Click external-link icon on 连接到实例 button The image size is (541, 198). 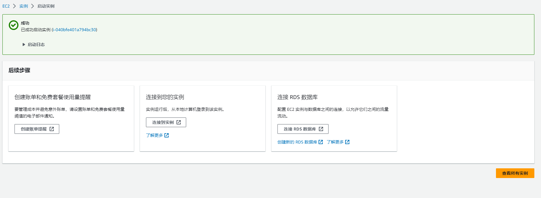click(179, 122)
